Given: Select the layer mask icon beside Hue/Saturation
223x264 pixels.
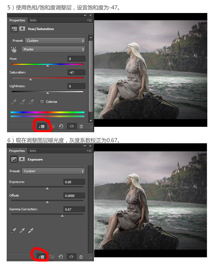Looking at the screenshot, I should (22, 29).
